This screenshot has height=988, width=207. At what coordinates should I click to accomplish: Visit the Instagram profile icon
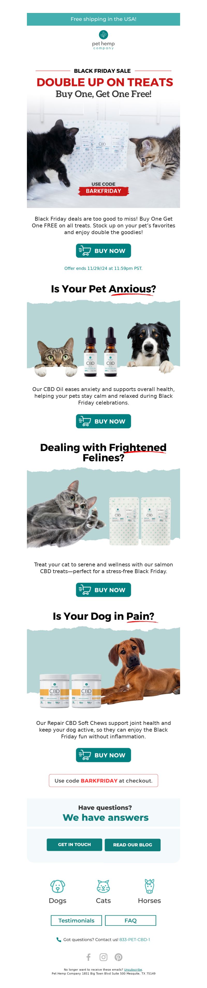coord(103,957)
